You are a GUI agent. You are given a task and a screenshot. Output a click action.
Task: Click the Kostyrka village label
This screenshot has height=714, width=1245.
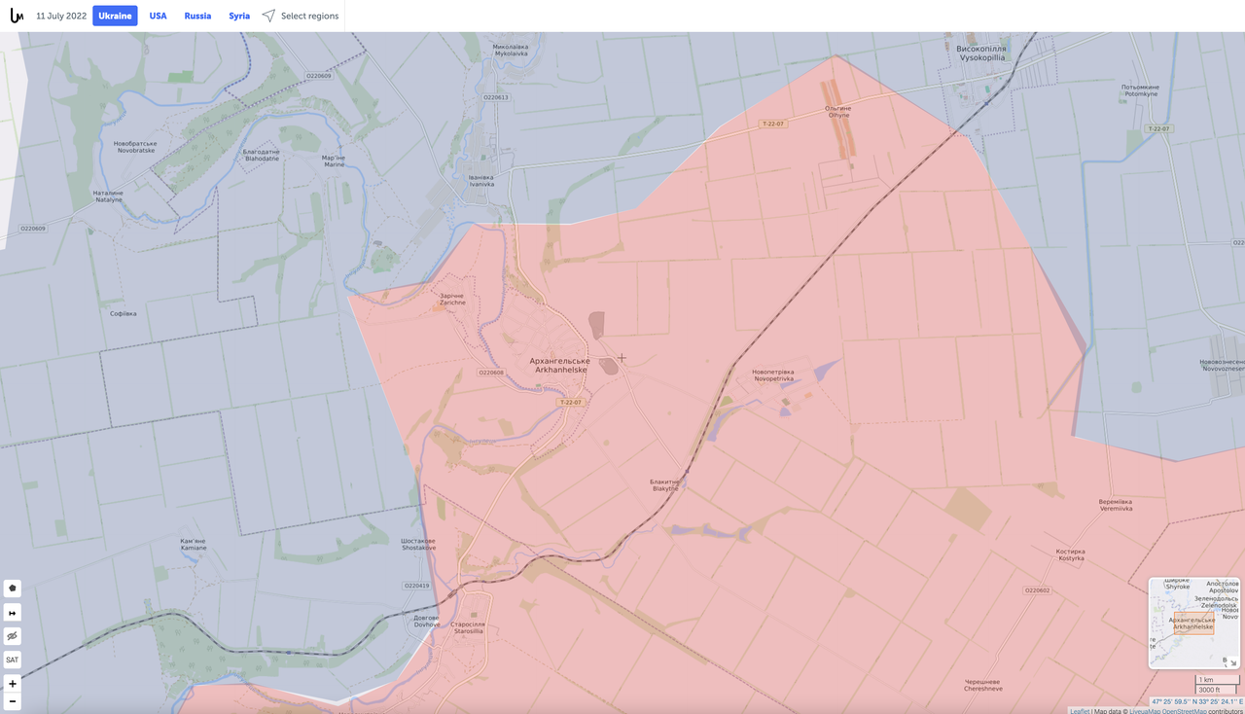pyautogui.click(x=1070, y=554)
